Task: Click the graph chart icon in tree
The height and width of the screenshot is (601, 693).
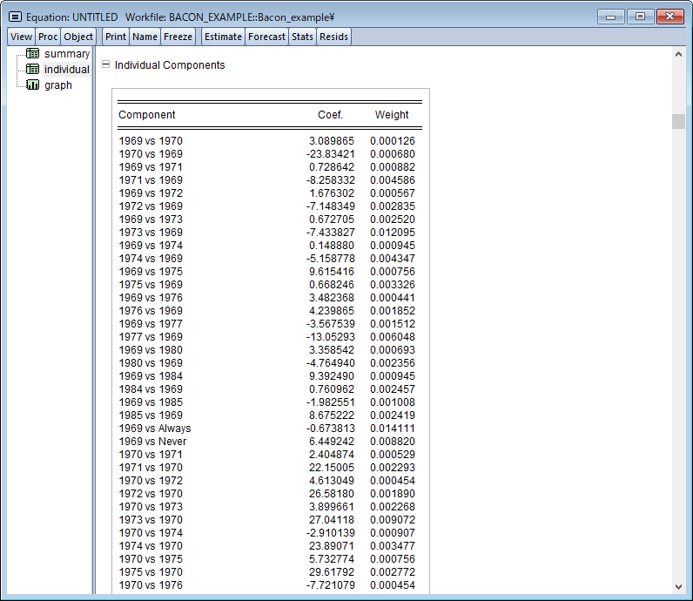Action: (x=32, y=84)
